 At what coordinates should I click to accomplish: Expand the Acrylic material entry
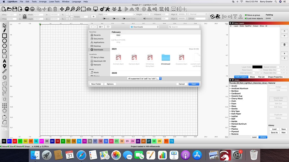(x=230, y=86)
